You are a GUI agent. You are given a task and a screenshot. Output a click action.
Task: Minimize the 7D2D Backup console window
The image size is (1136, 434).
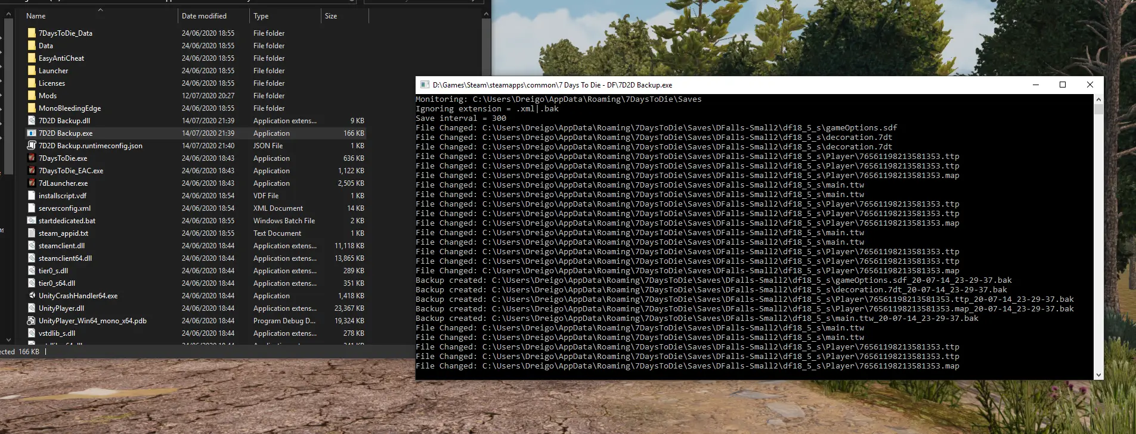pyautogui.click(x=1036, y=85)
